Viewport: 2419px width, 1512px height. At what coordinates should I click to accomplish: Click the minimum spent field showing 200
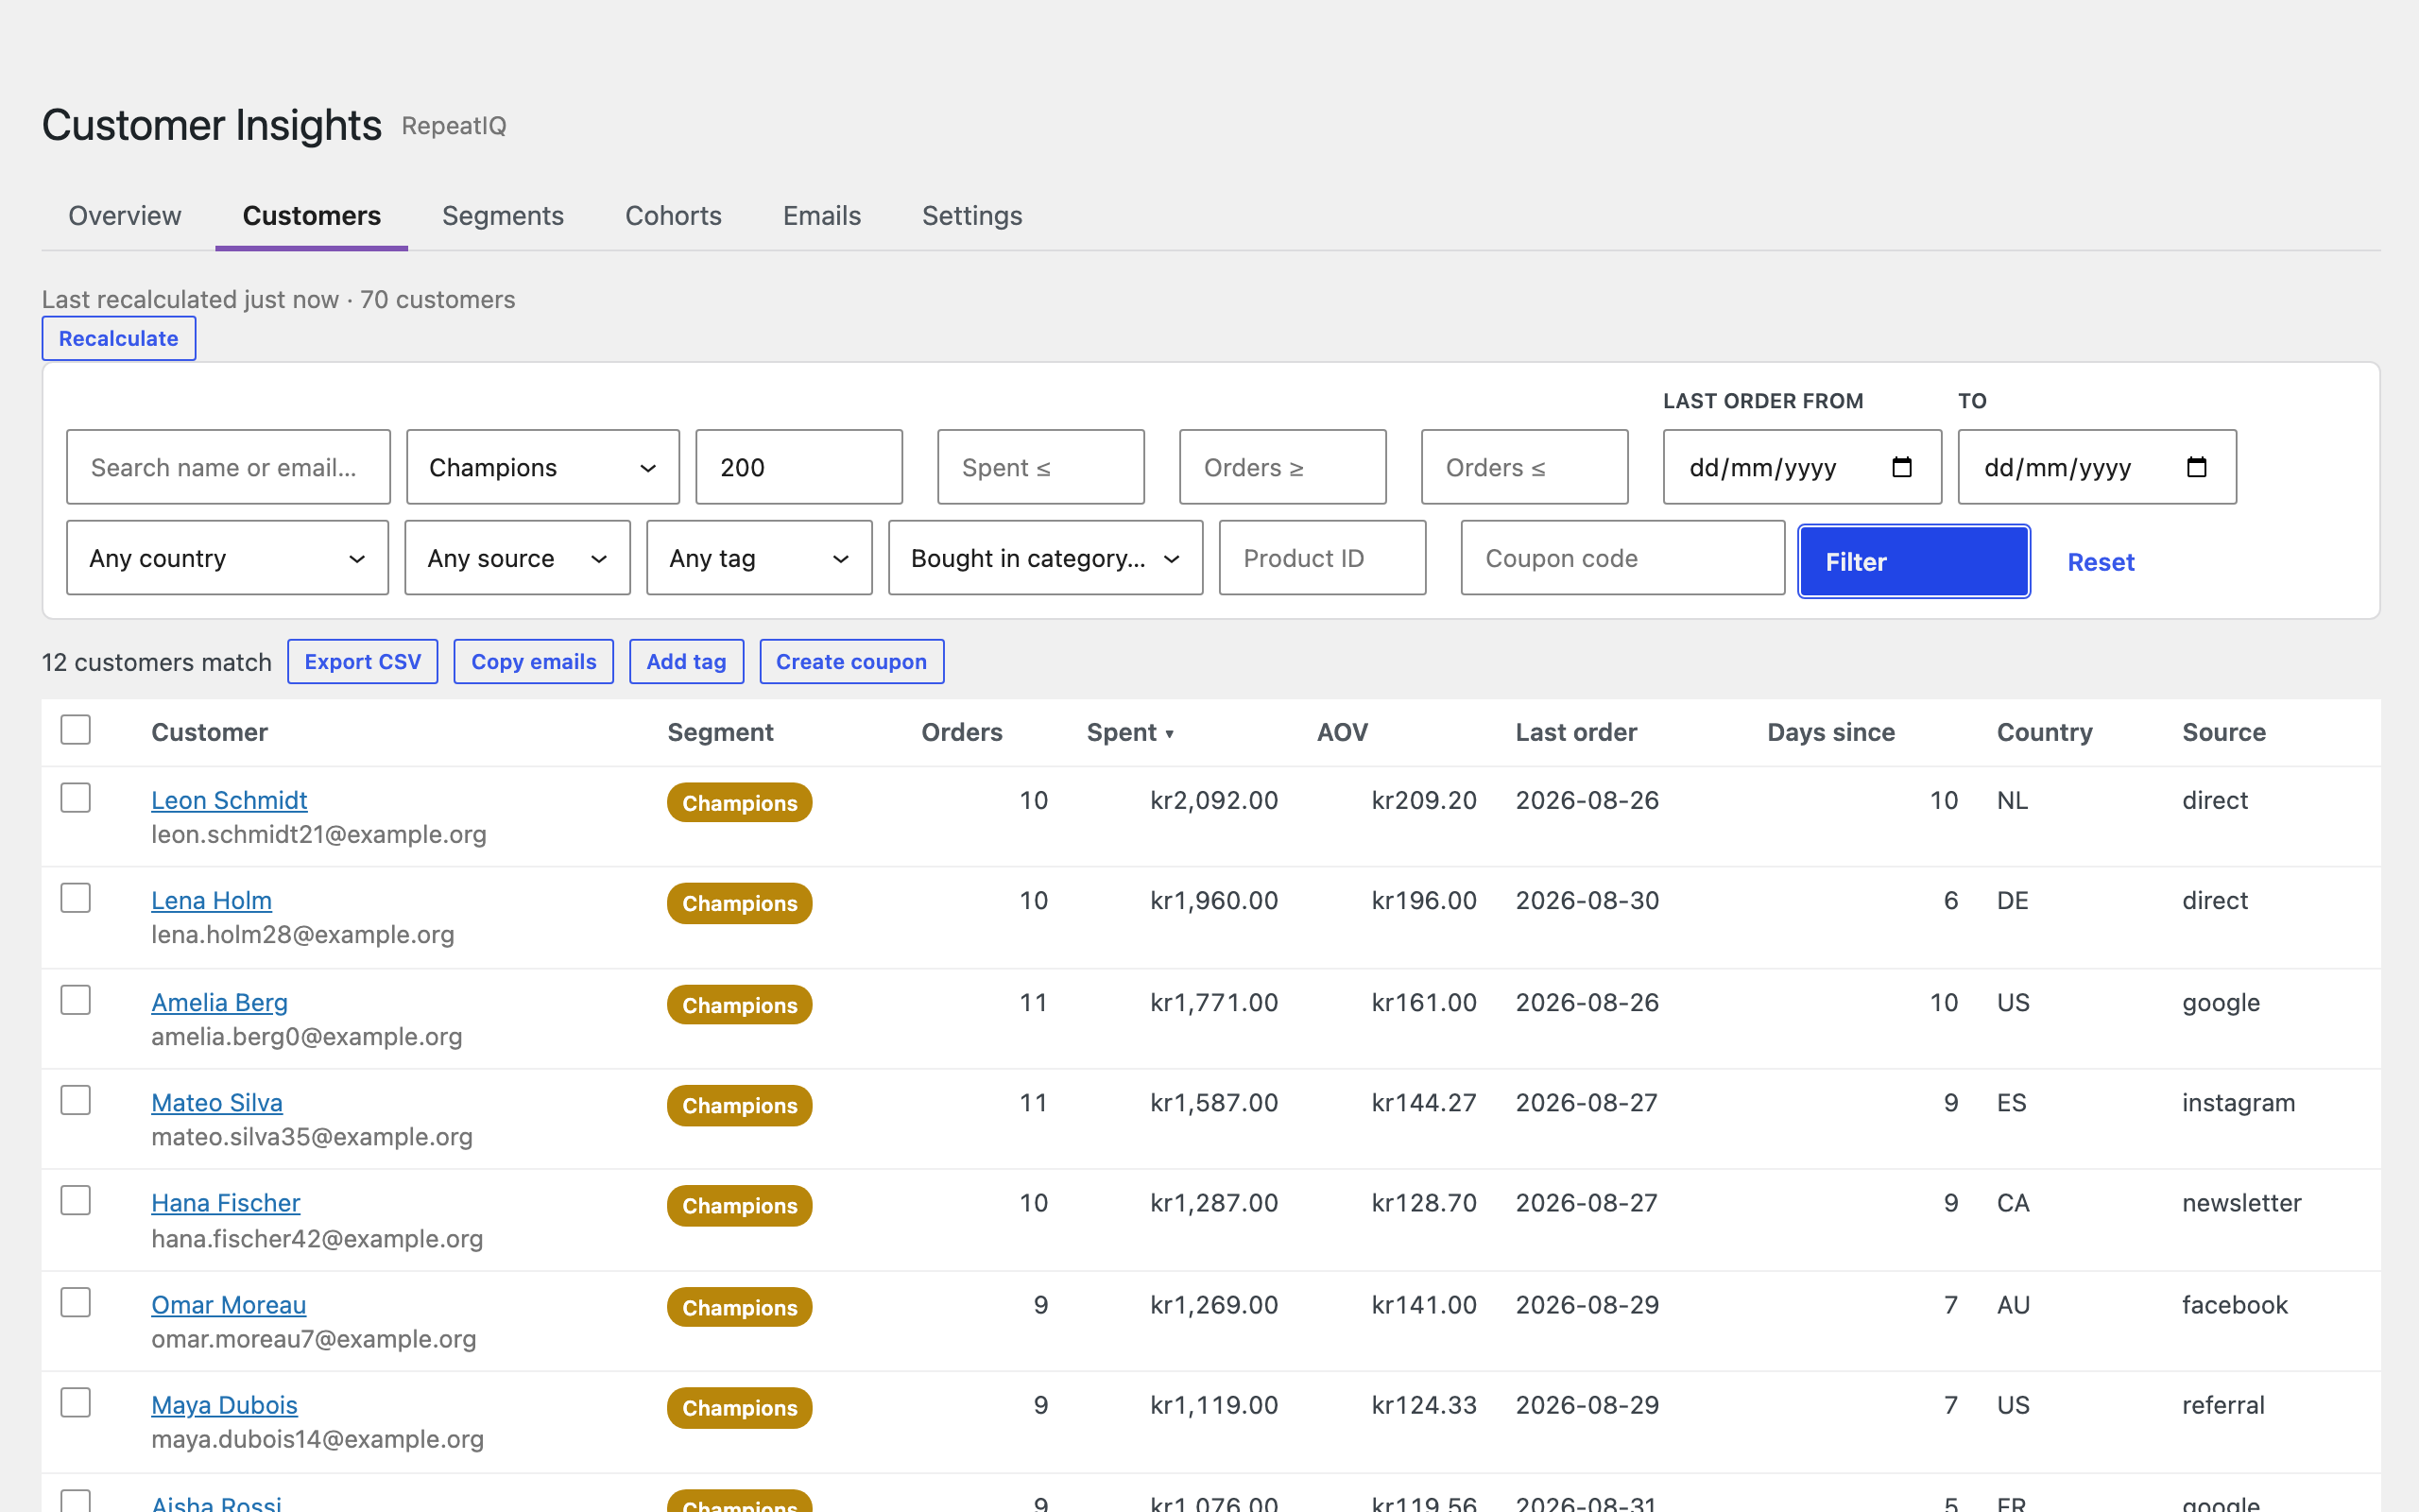(x=799, y=467)
